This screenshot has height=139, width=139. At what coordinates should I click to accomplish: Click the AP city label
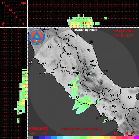92,61
